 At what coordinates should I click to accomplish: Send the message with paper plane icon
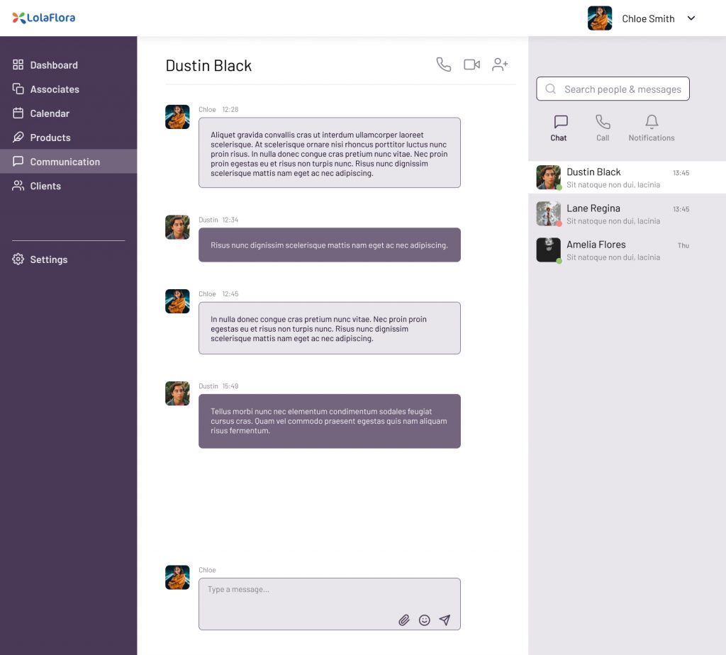click(445, 620)
